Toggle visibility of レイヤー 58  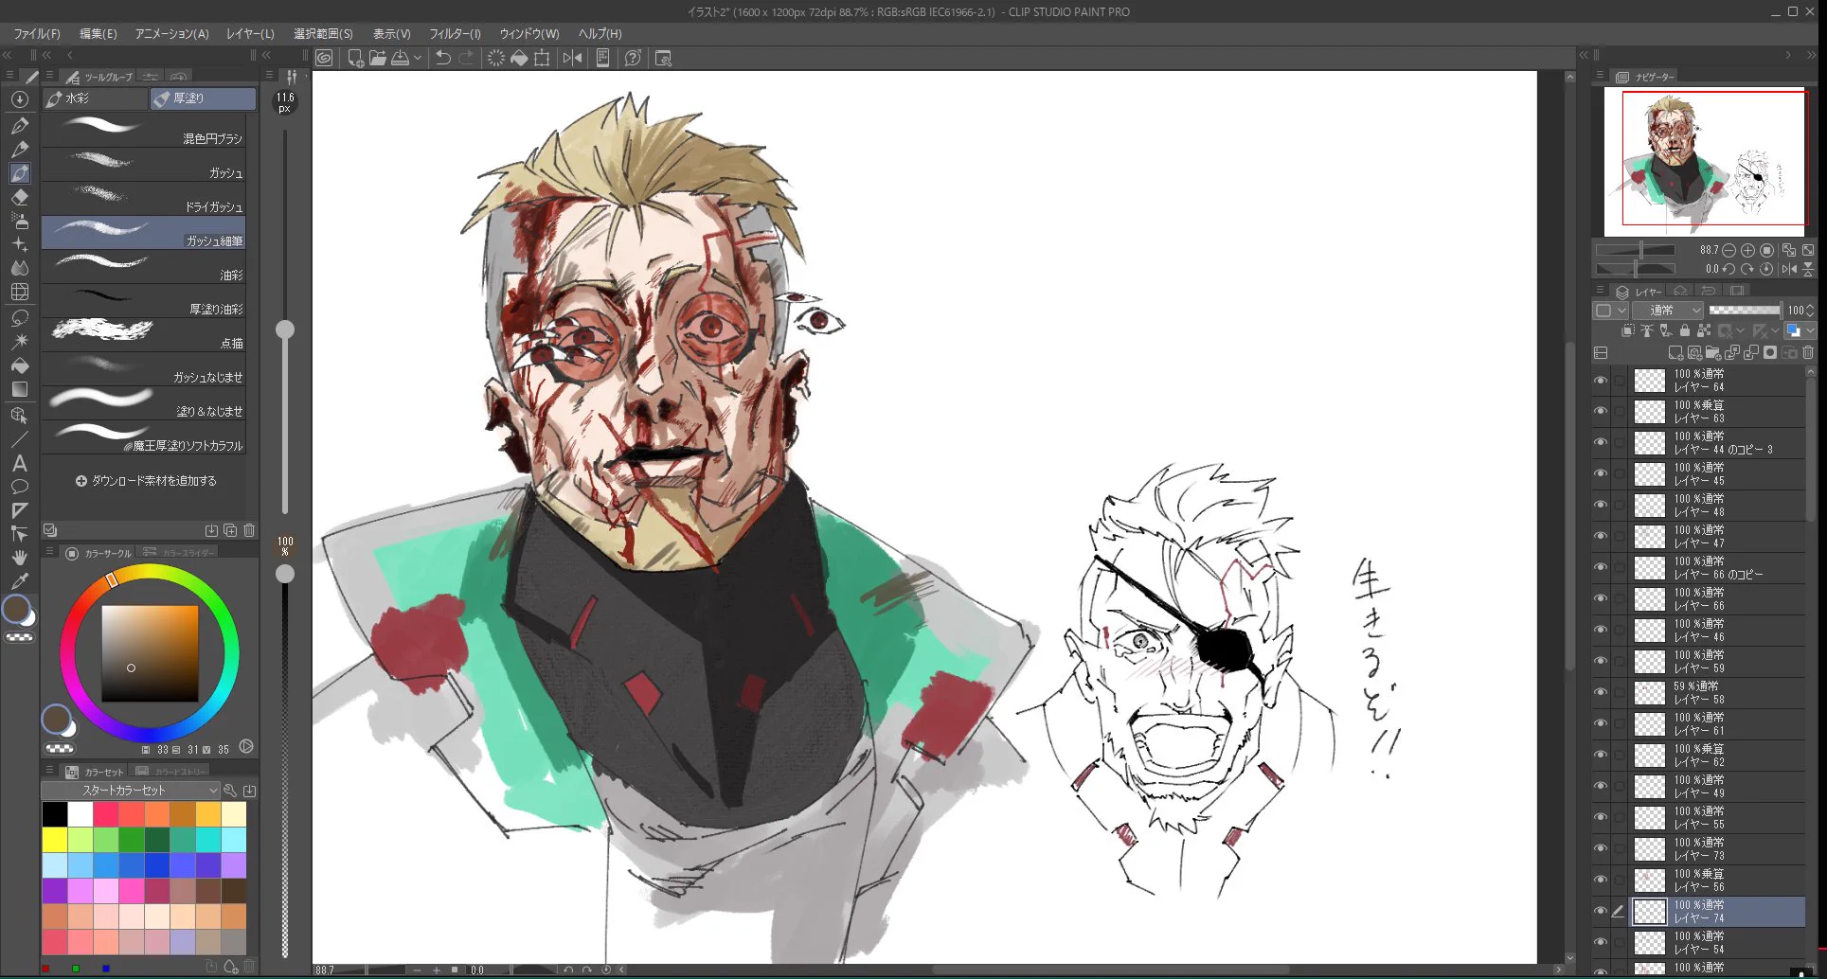(x=1601, y=693)
